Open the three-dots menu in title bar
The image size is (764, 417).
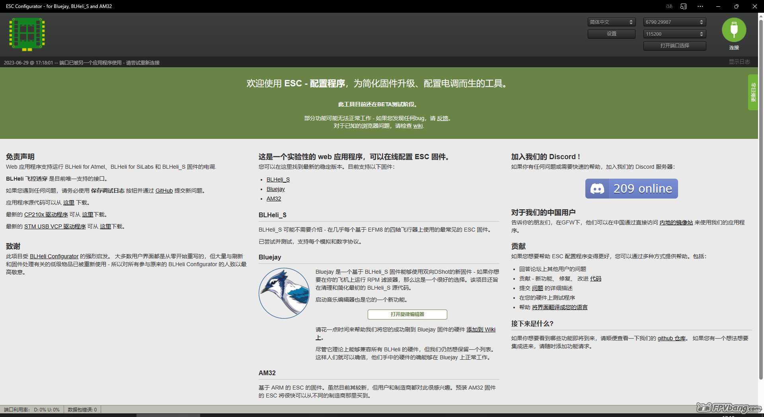click(700, 6)
